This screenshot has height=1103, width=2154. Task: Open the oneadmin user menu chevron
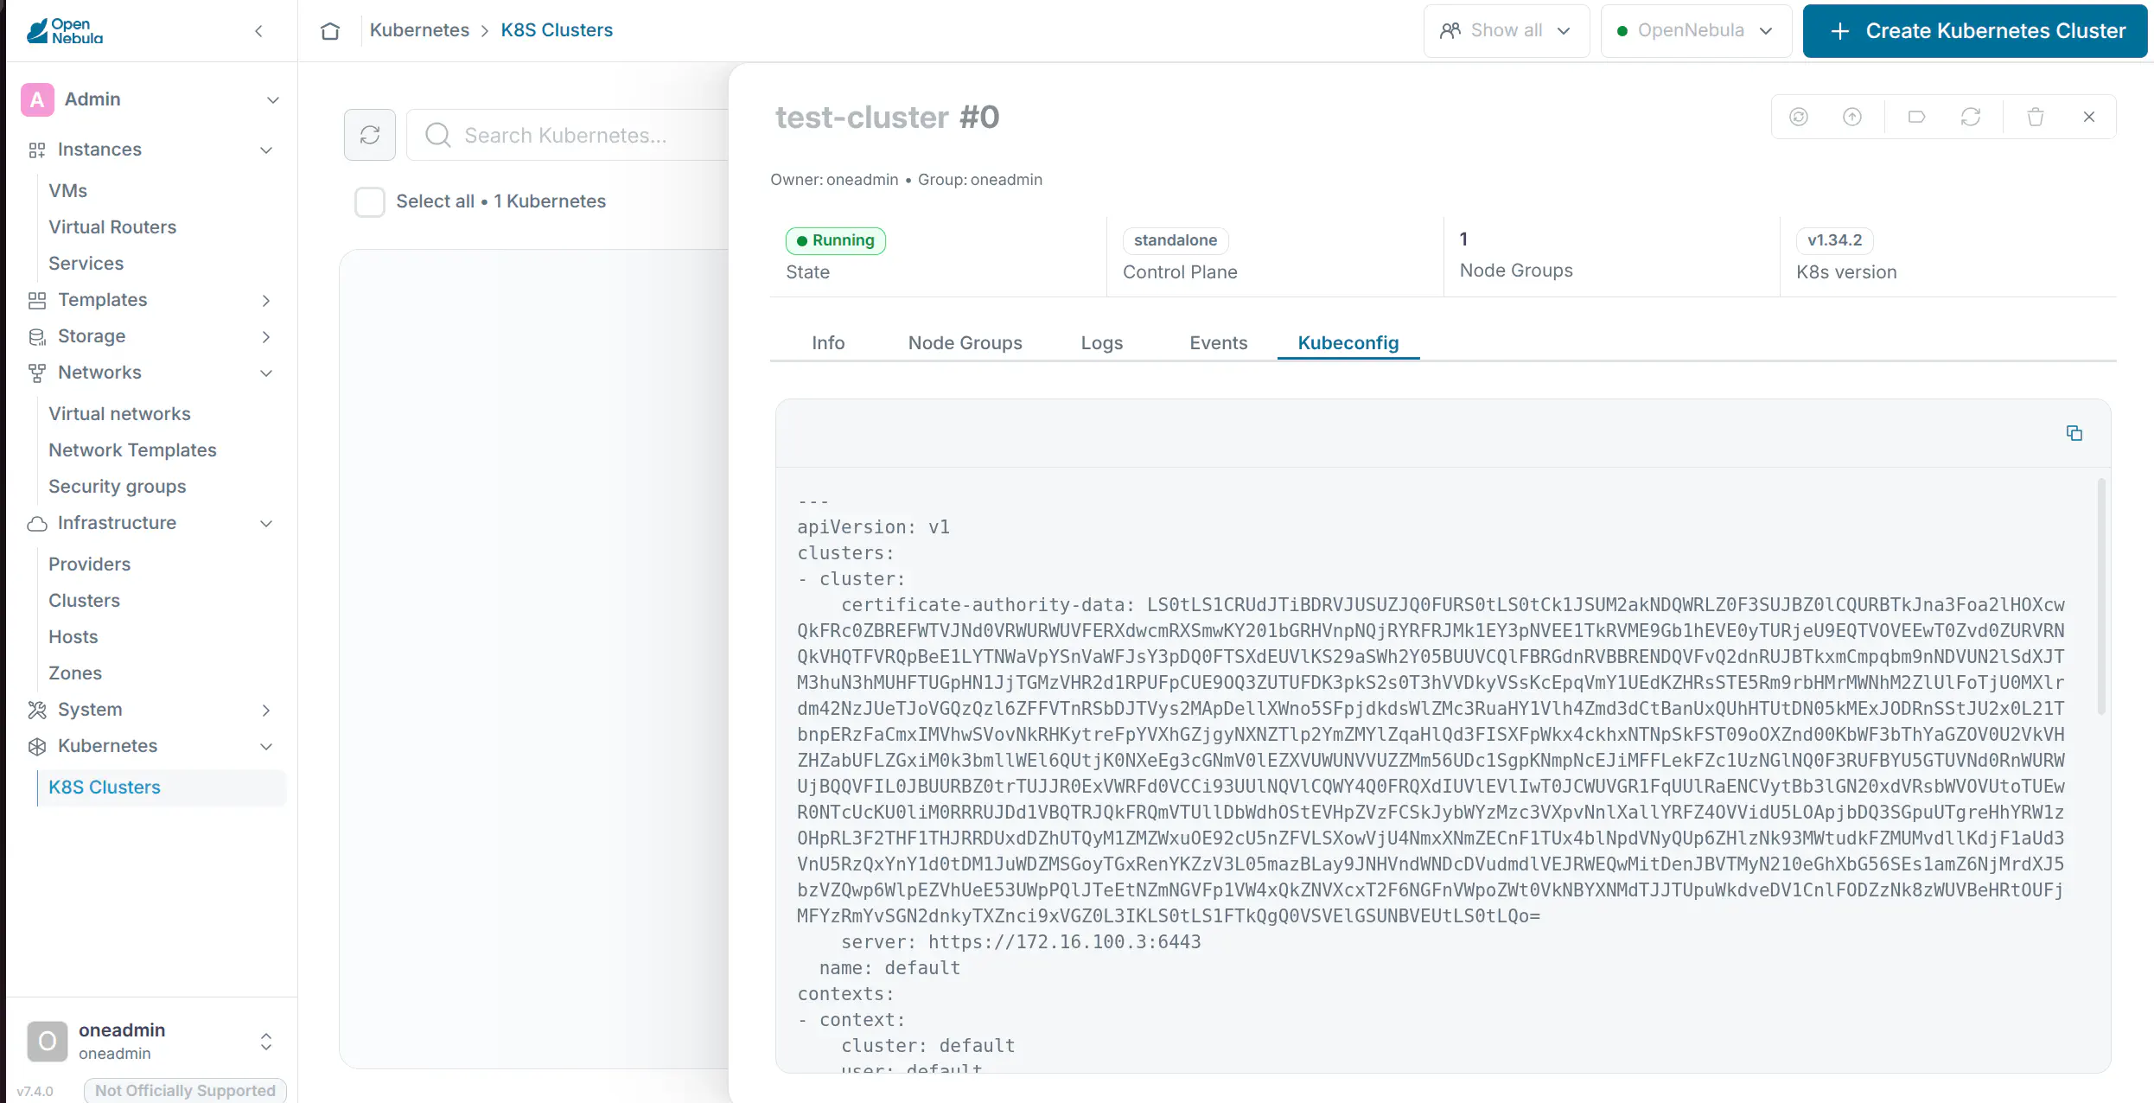pyautogui.click(x=266, y=1041)
